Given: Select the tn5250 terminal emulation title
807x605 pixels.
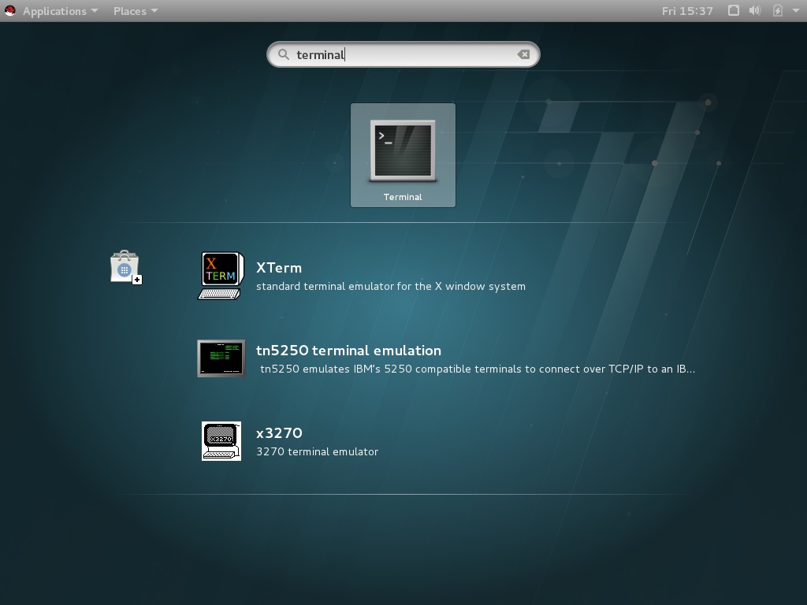Looking at the screenshot, I should [x=348, y=351].
